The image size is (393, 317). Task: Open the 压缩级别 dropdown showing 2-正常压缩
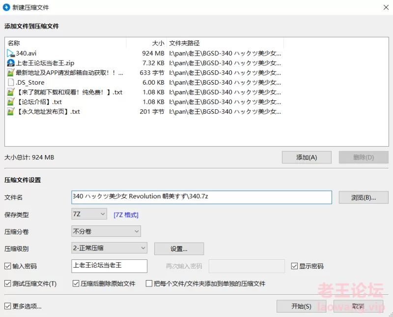coord(109,248)
